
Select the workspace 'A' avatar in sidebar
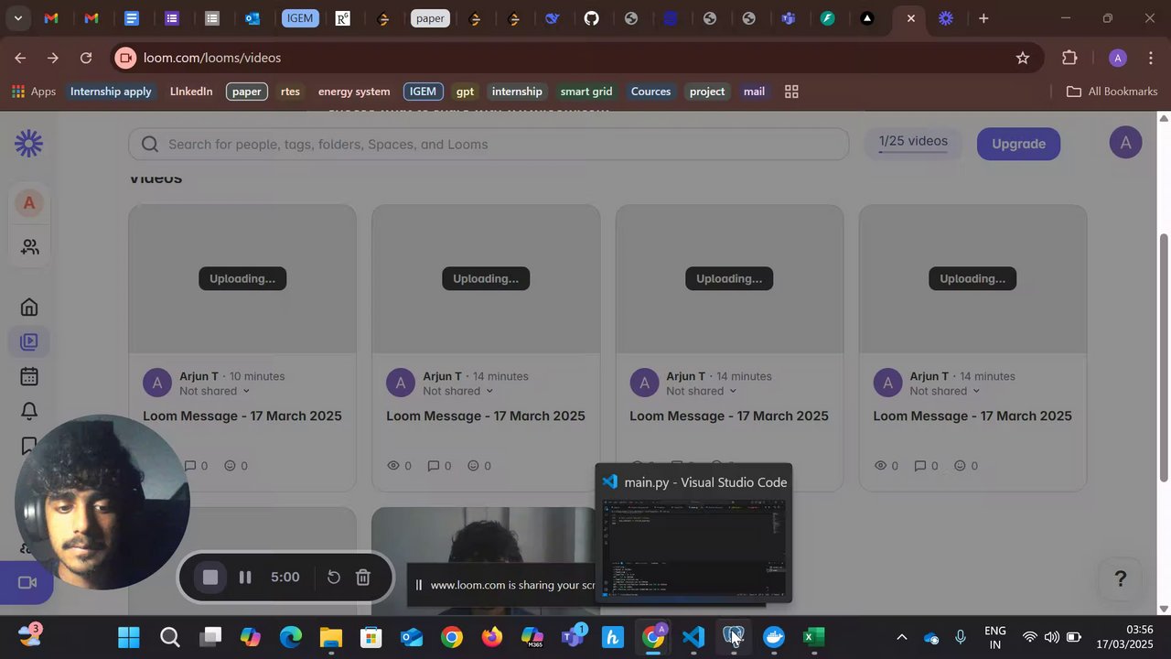click(x=29, y=203)
